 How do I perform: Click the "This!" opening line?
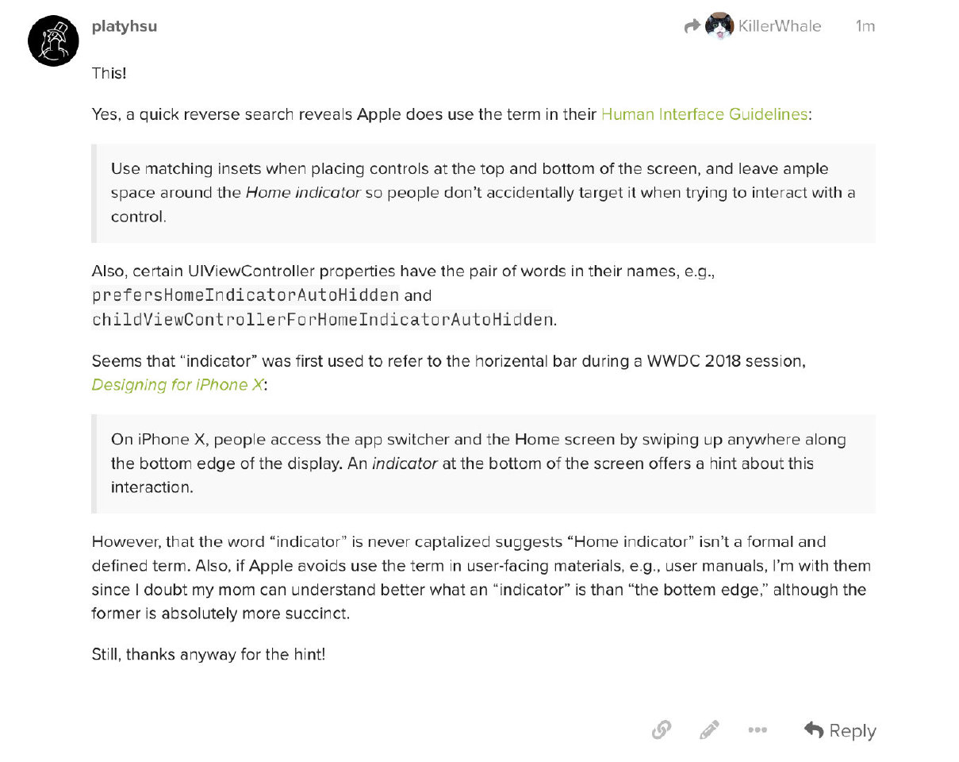coord(109,73)
